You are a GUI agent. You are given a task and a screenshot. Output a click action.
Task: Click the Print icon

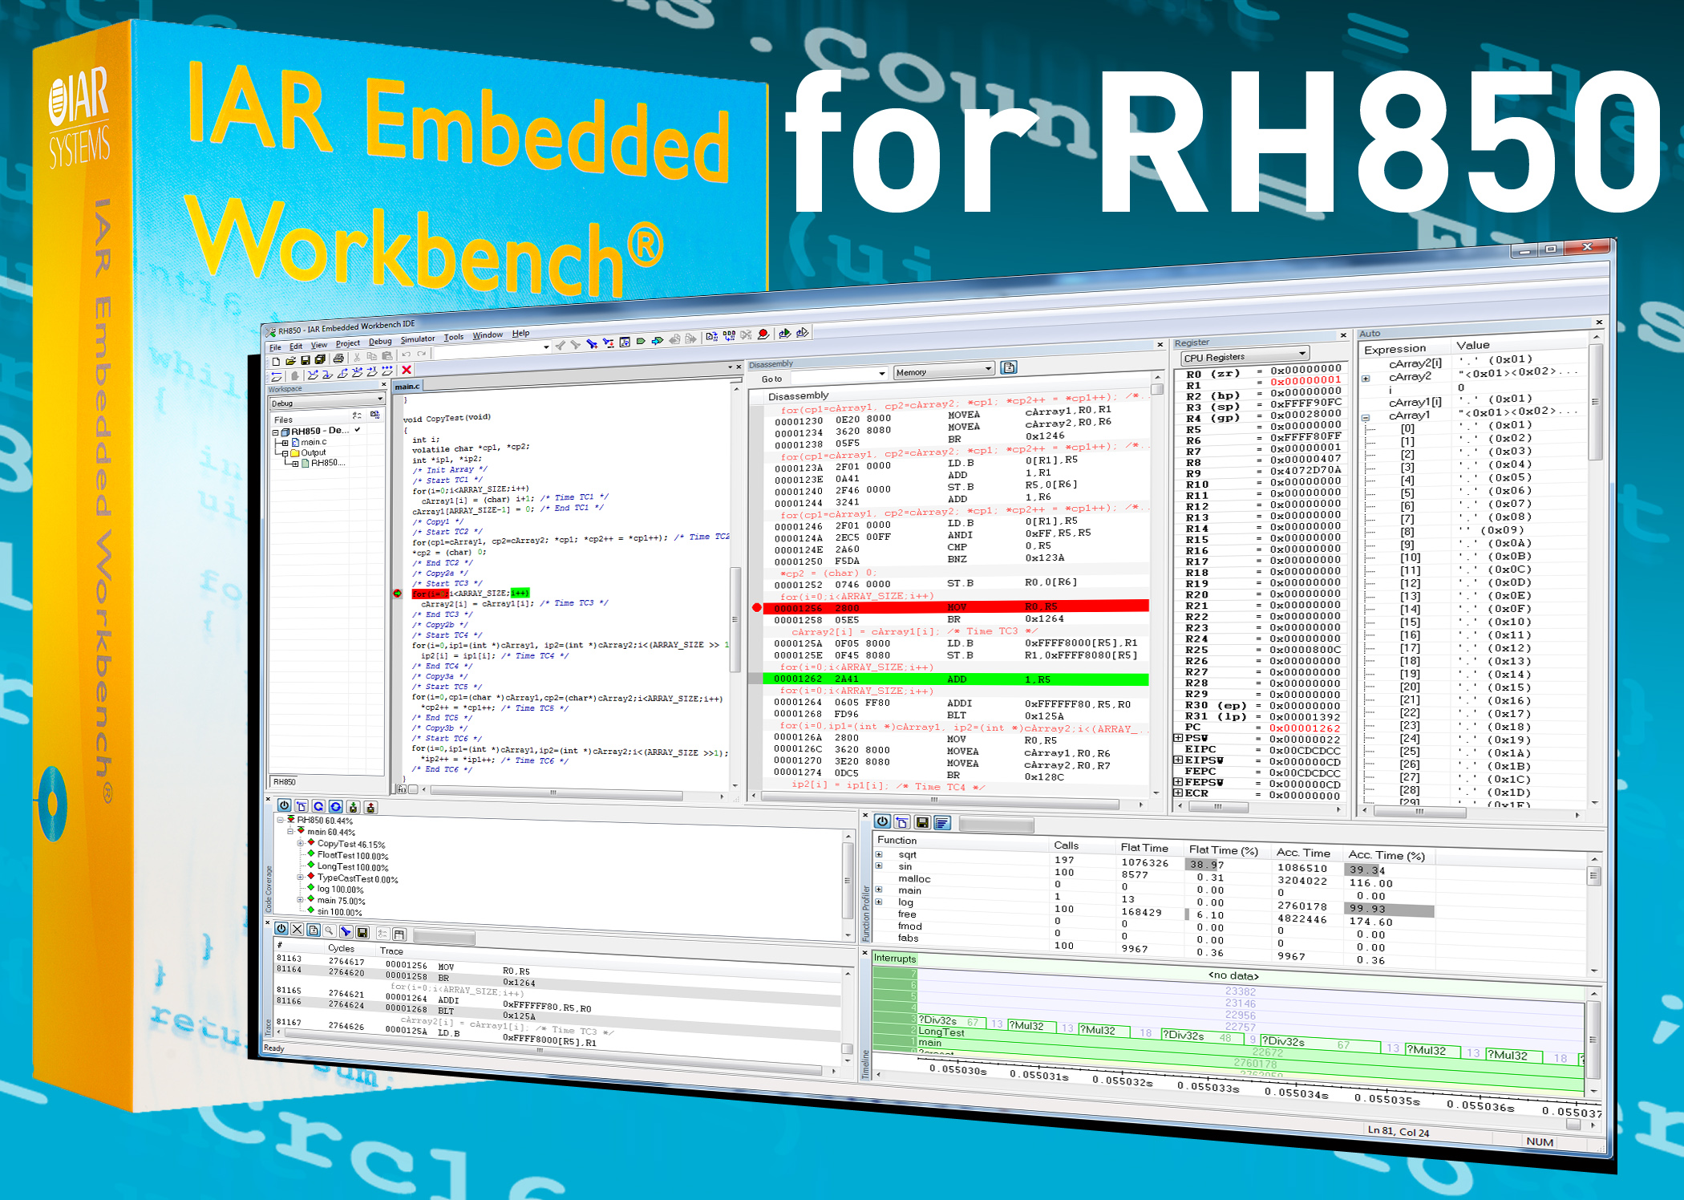tap(338, 359)
